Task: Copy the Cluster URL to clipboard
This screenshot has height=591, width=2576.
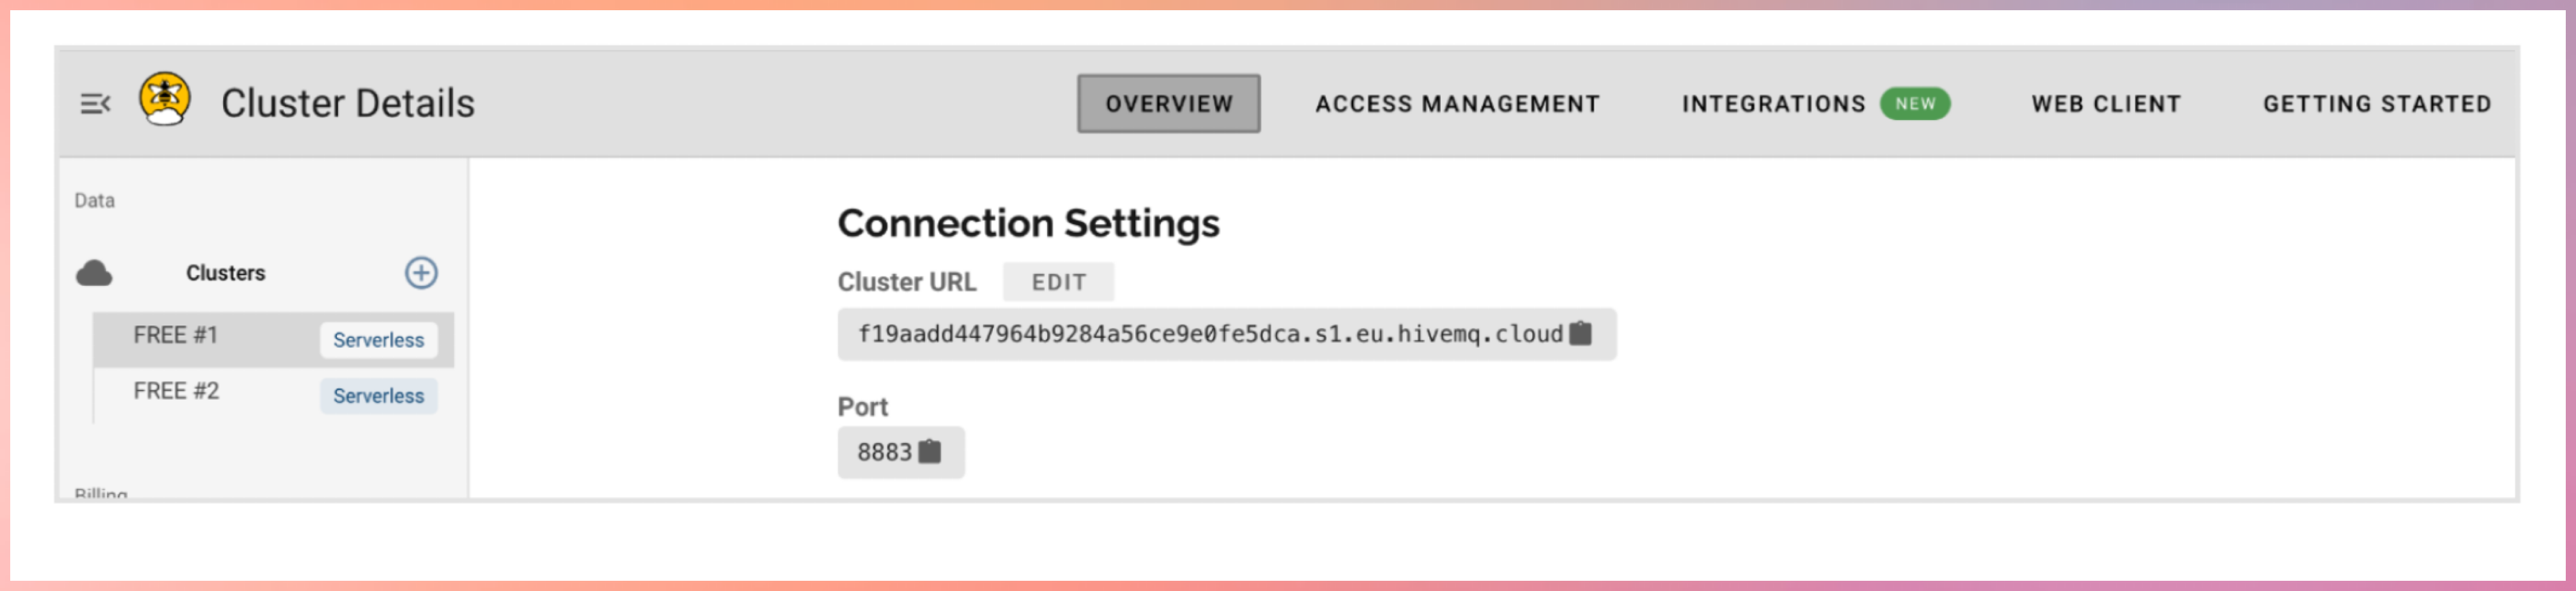Action: click(x=1580, y=333)
